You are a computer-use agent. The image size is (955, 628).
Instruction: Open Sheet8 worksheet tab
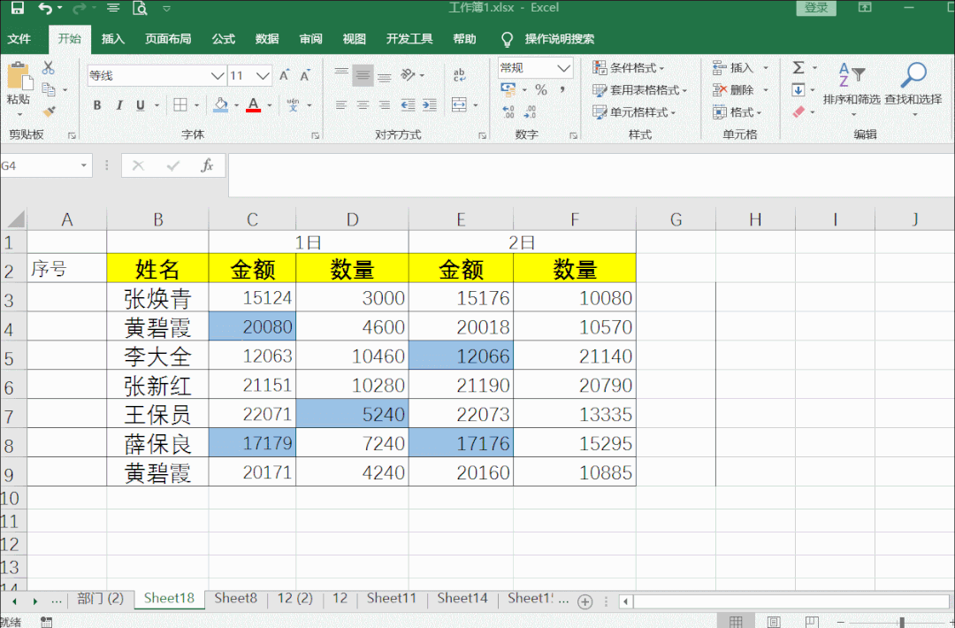click(x=236, y=598)
